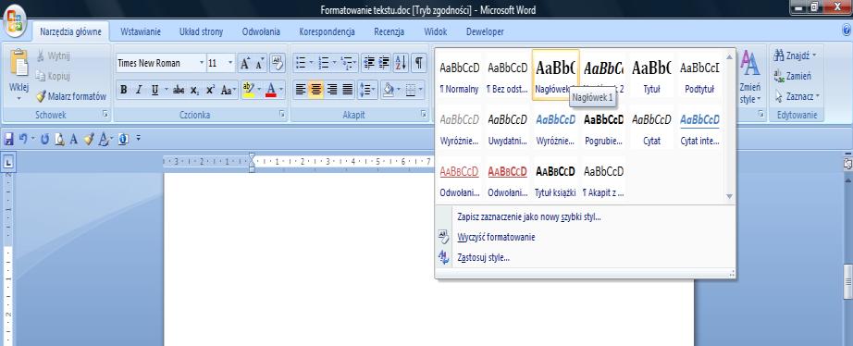Screen dimensions: 853x346
Task: Click the print preview icon in the Quick Access Toolbar
Action: tap(59, 140)
